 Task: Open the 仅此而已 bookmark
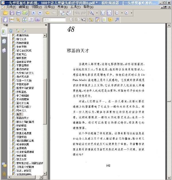21,54
